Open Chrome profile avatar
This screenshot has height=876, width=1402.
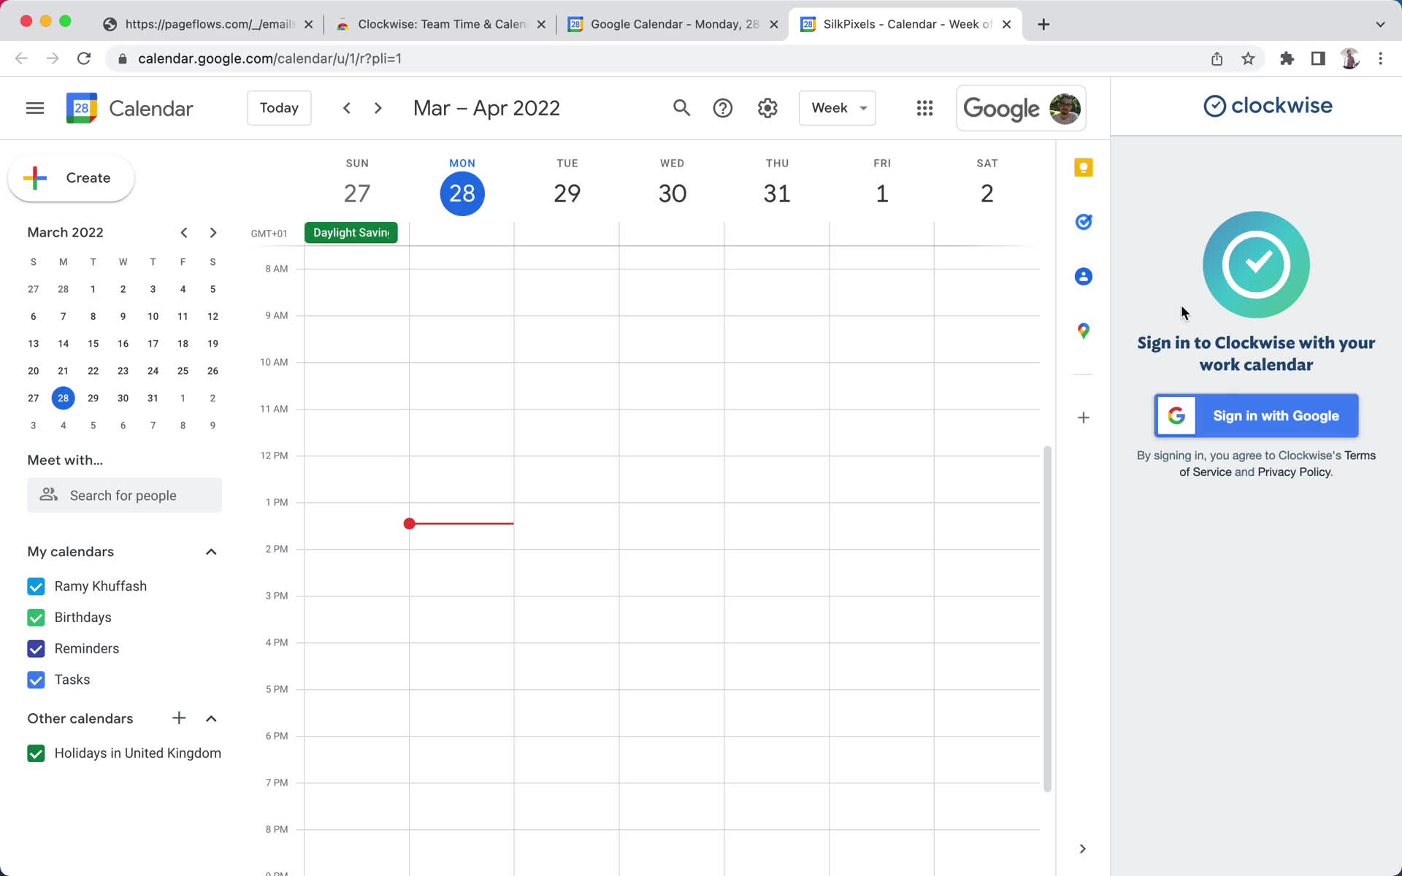pyautogui.click(x=1349, y=58)
